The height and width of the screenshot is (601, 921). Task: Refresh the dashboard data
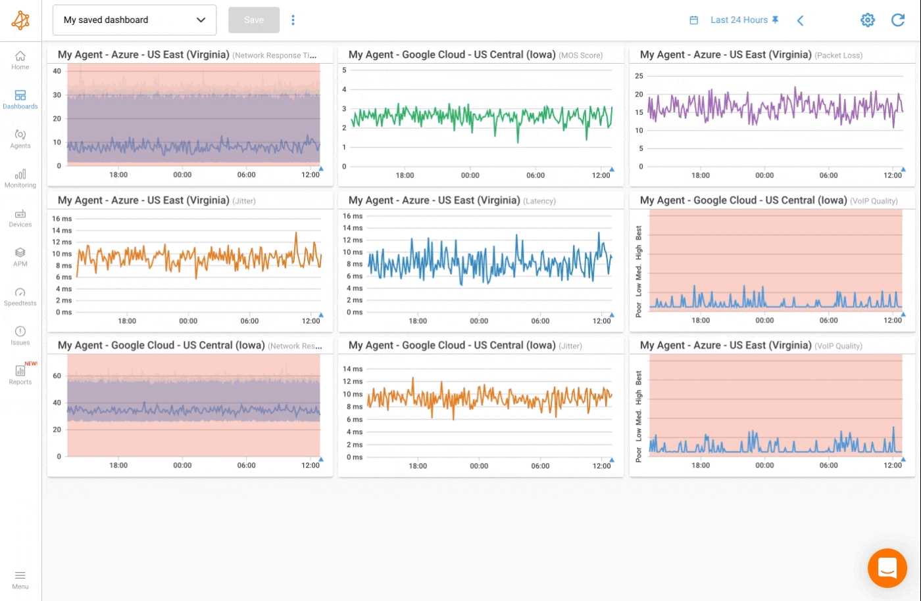(897, 20)
